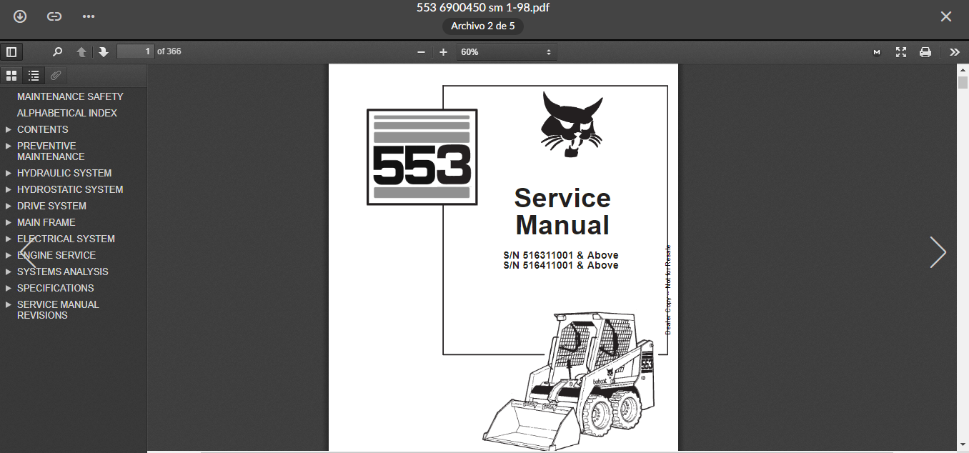Jump to DRIVE SYSTEM section

coord(51,206)
